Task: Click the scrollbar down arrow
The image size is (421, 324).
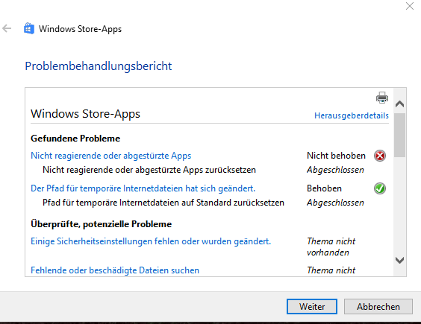Action: (400, 260)
